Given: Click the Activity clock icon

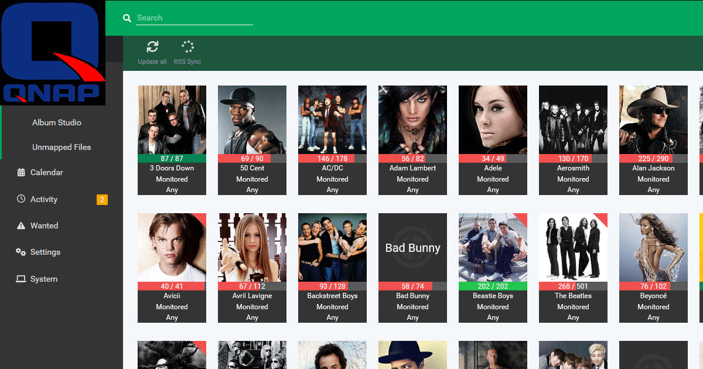Looking at the screenshot, I should point(21,199).
